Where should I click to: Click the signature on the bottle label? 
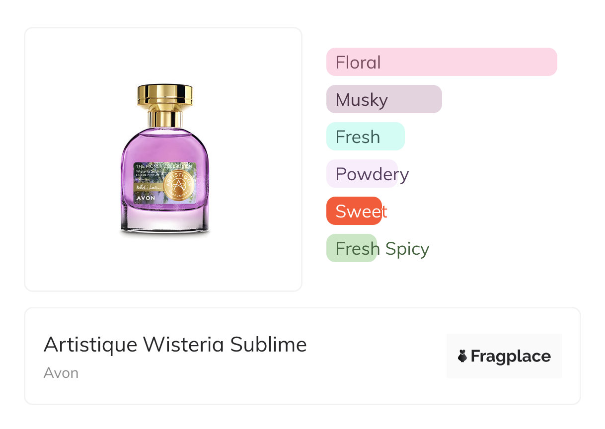[x=147, y=188]
